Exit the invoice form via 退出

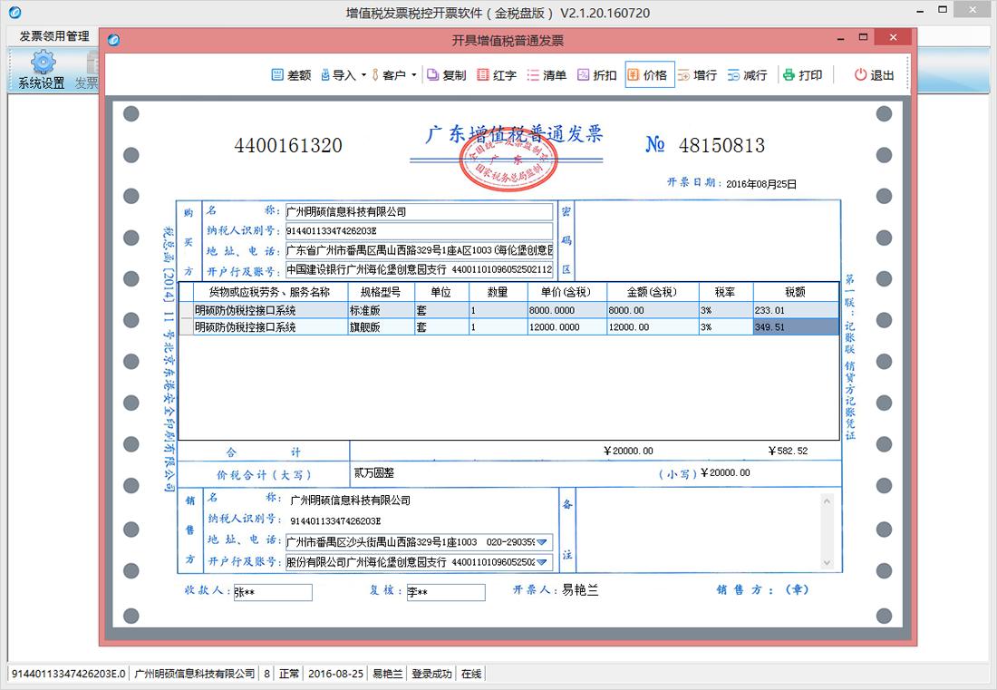coord(860,75)
